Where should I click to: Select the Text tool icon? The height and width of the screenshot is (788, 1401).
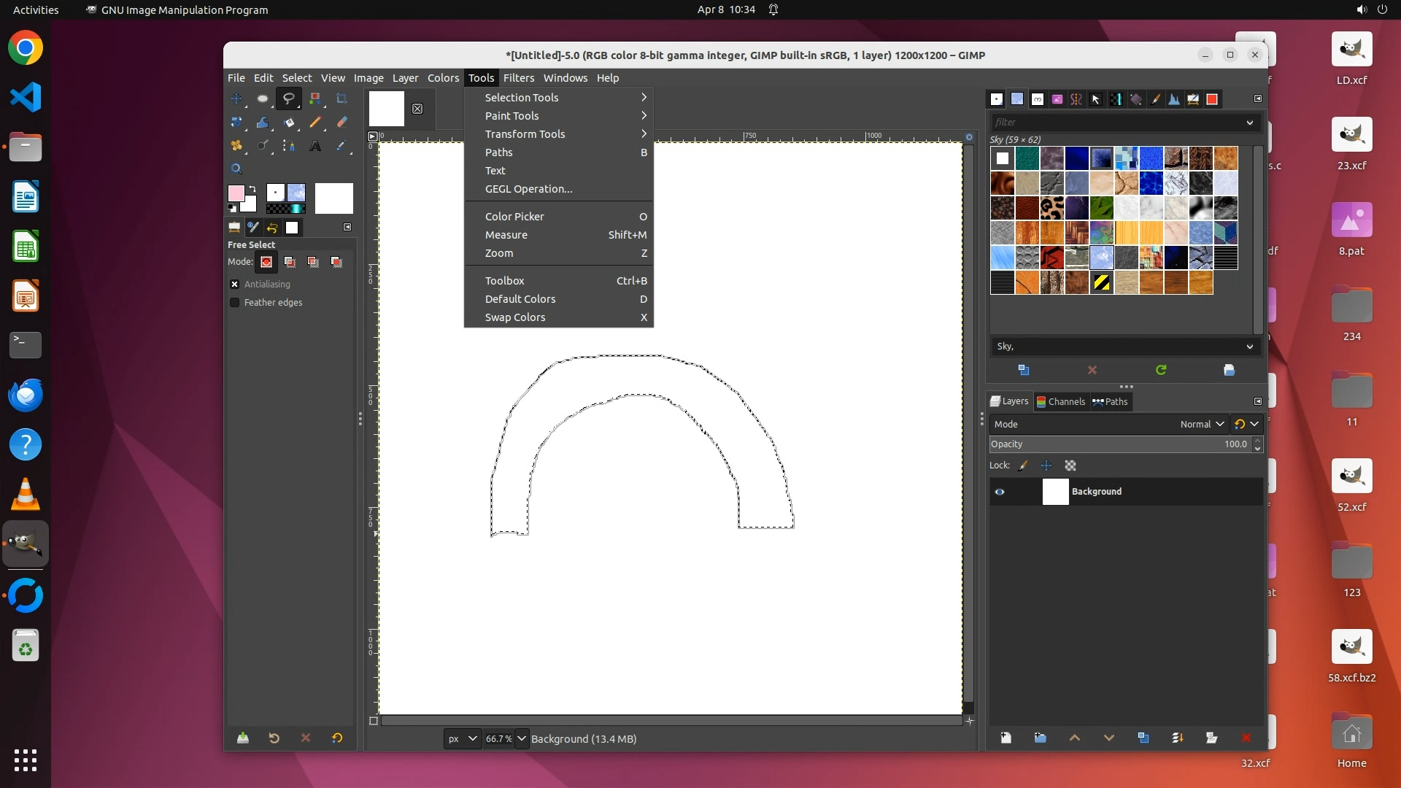click(x=315, y=146)
